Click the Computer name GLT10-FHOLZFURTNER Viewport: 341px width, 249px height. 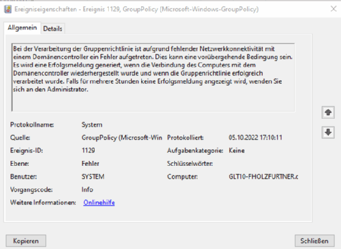(263, 177)
